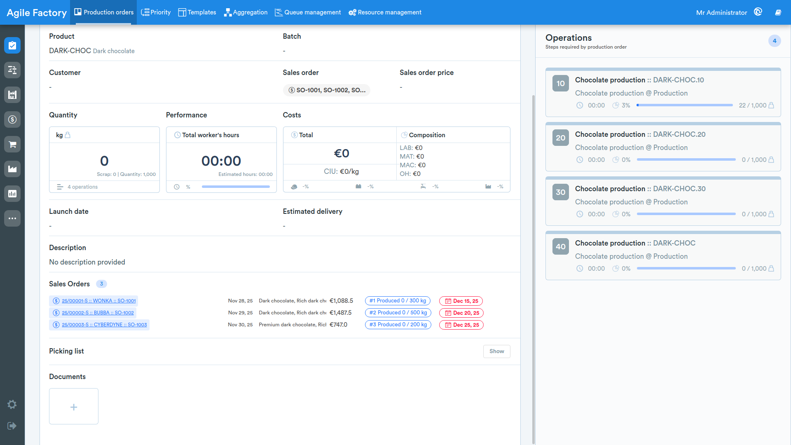791x445 pixels.
Task: Click the 4 operations footer in Quantity card
Action: point(105,187)
